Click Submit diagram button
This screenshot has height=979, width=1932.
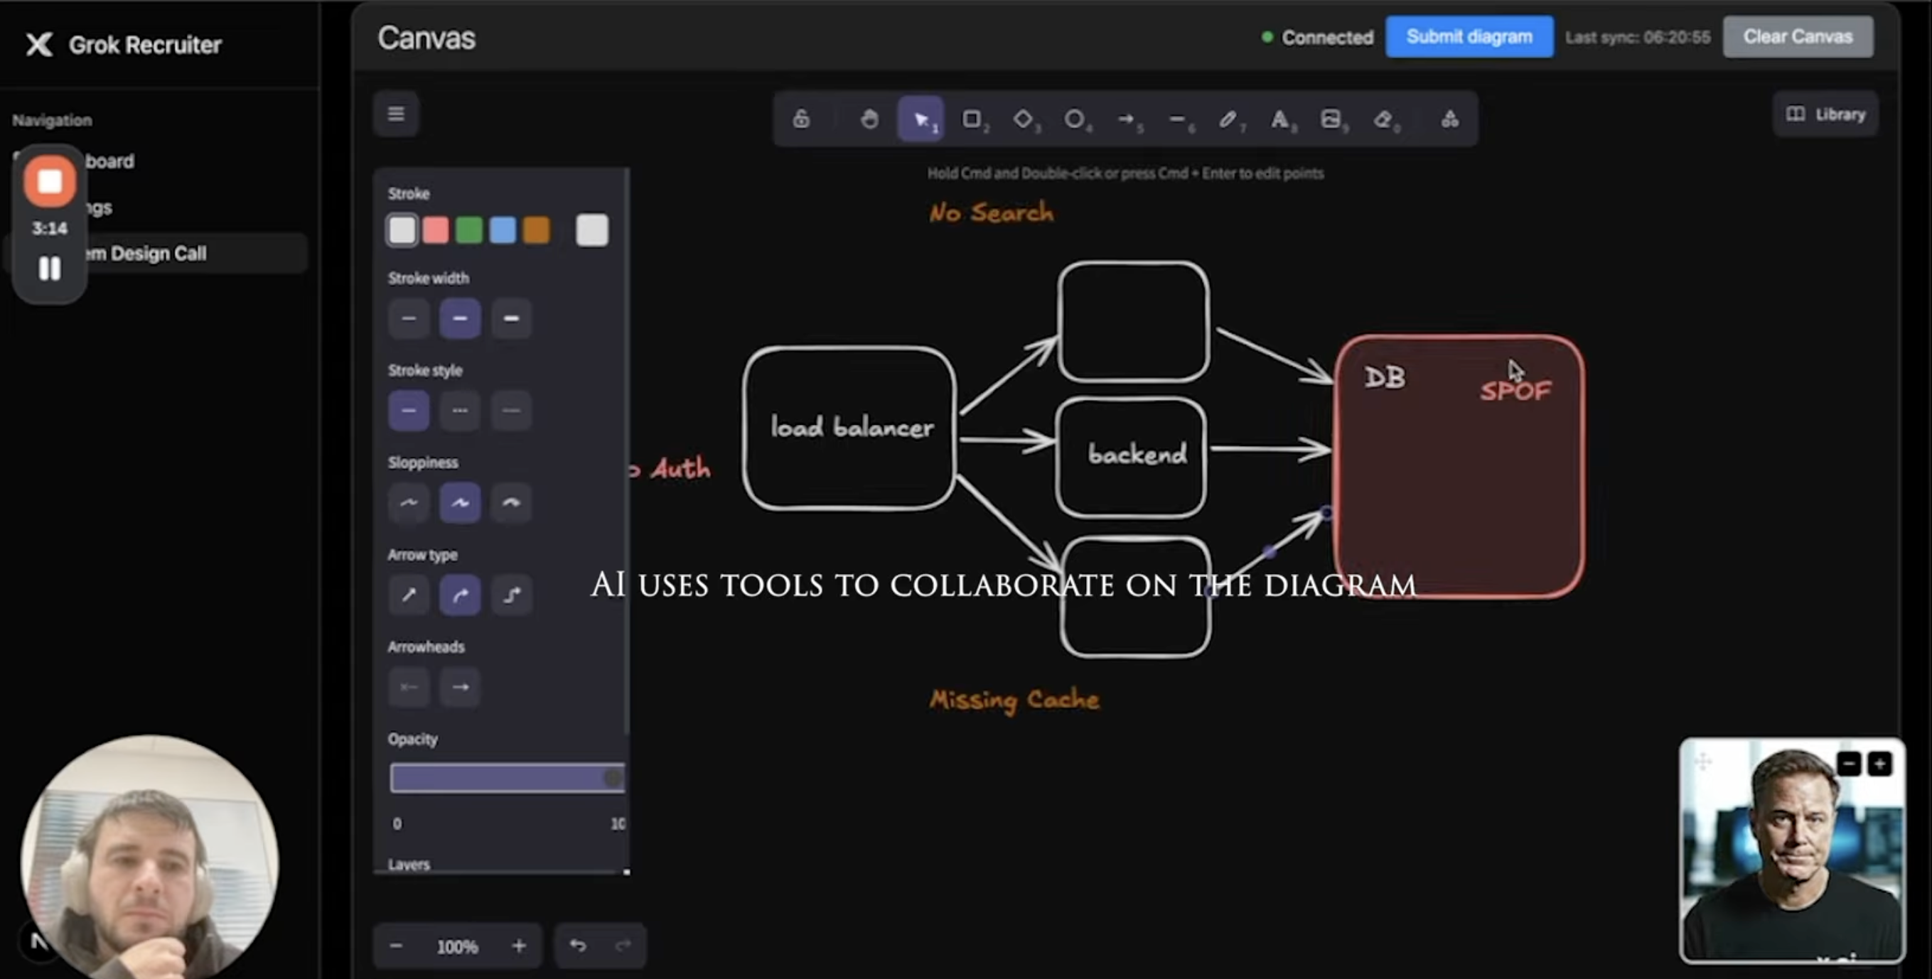[x=1469, y=37]
